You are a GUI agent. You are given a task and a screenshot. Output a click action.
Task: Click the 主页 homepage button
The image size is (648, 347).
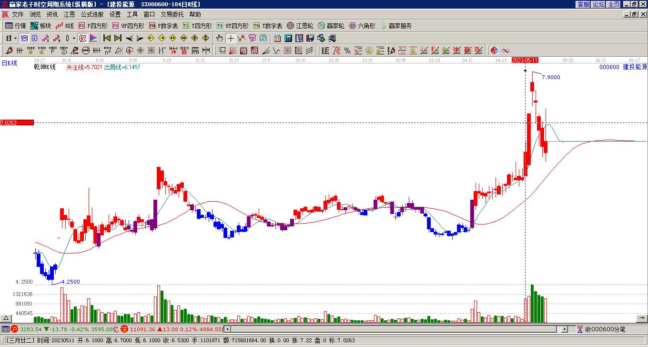point(614,4)
